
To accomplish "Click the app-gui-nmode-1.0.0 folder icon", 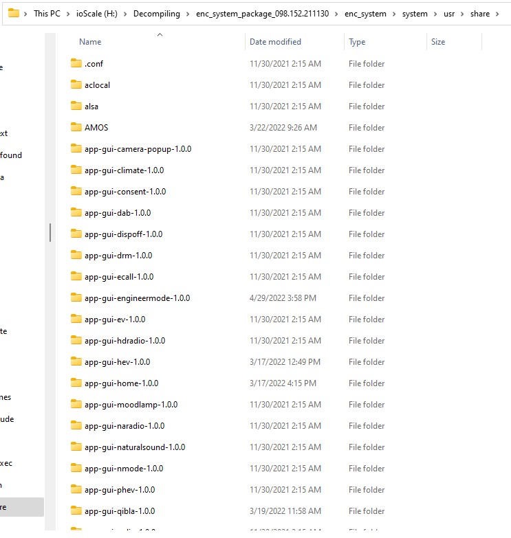I will pos(76,468).
